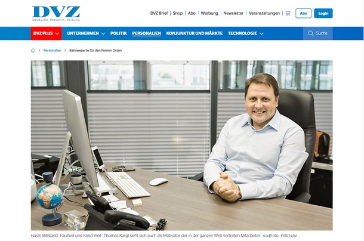Click the search magnifier icon
Screen dimensions: 364x241
(x=311, y=33)
